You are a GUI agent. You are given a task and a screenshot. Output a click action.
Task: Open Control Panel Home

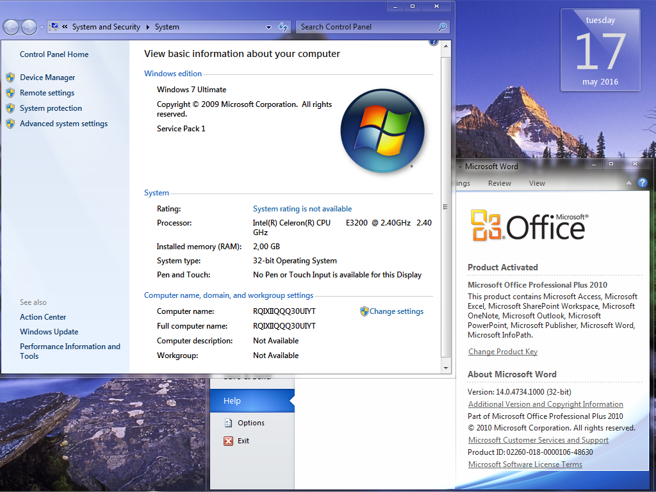click(x=54, y=54)
